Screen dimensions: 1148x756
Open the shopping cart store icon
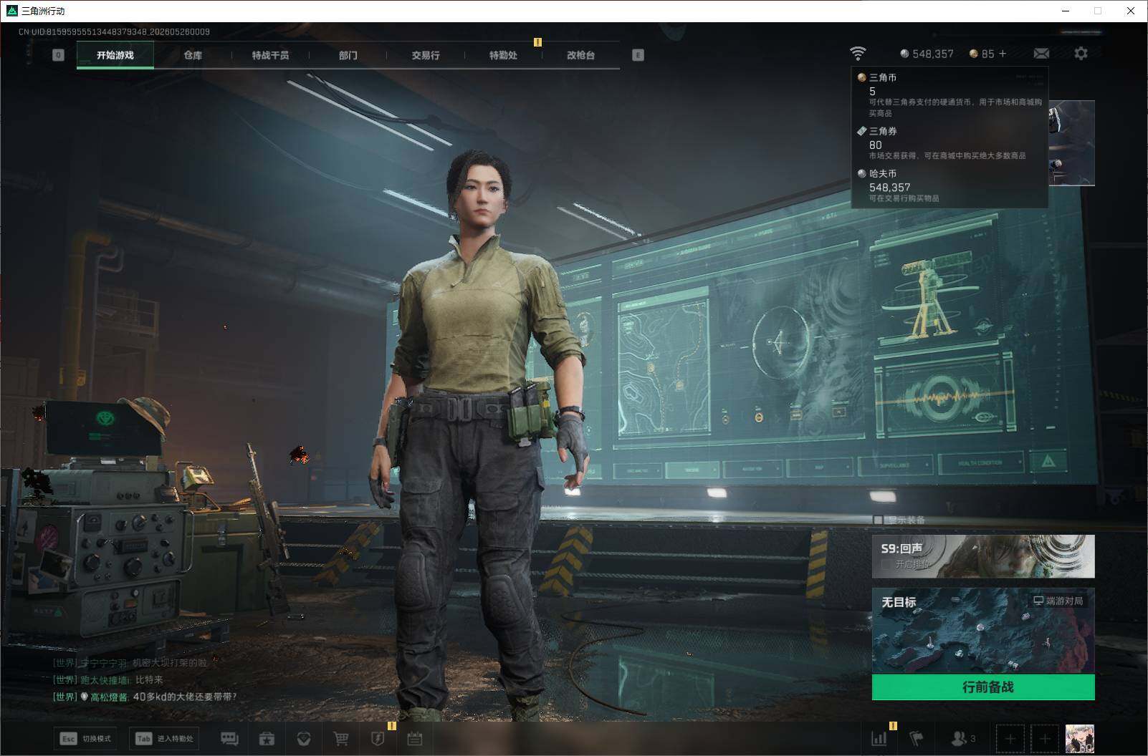[x=341, y=738]
